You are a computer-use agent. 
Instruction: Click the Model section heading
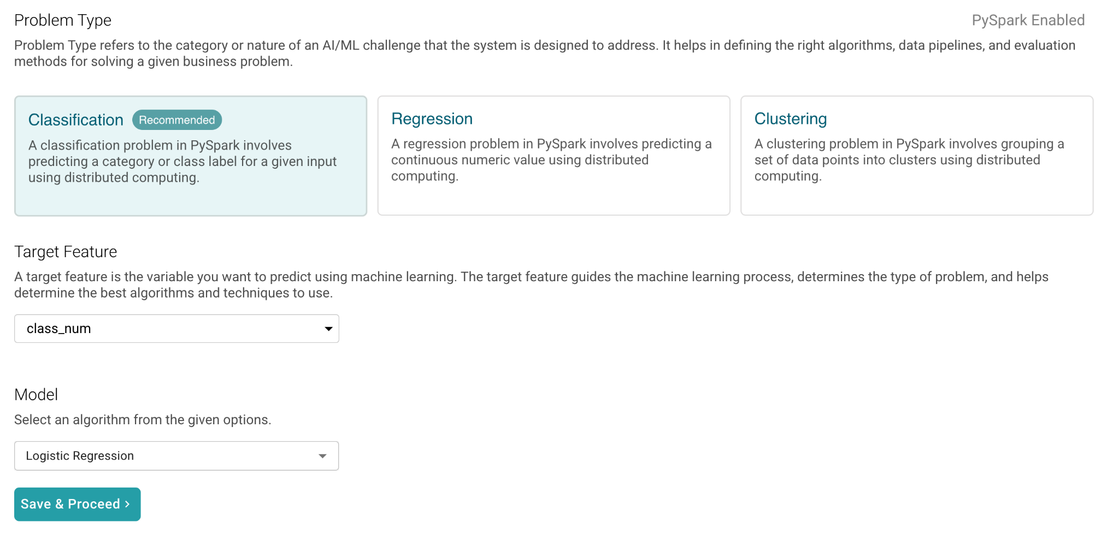tap(36, 395)
